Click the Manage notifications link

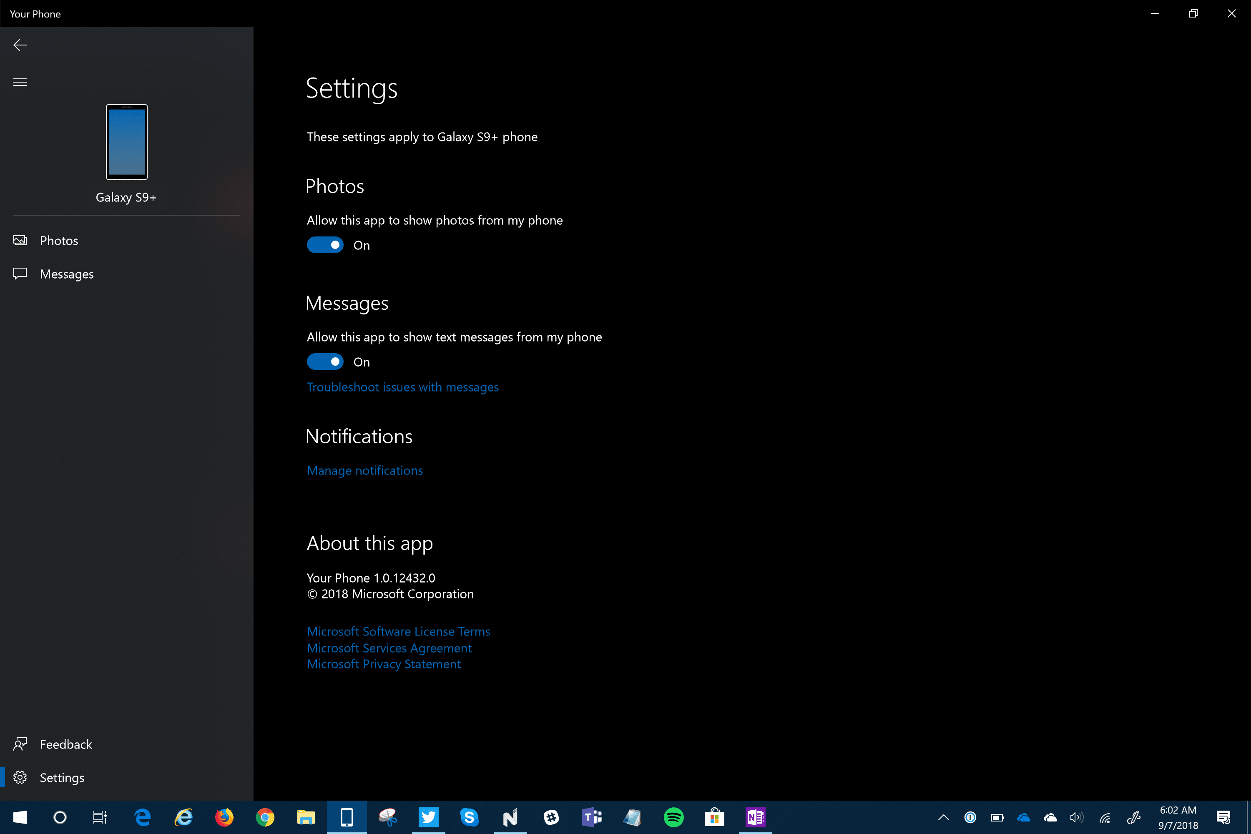point(365,471)
